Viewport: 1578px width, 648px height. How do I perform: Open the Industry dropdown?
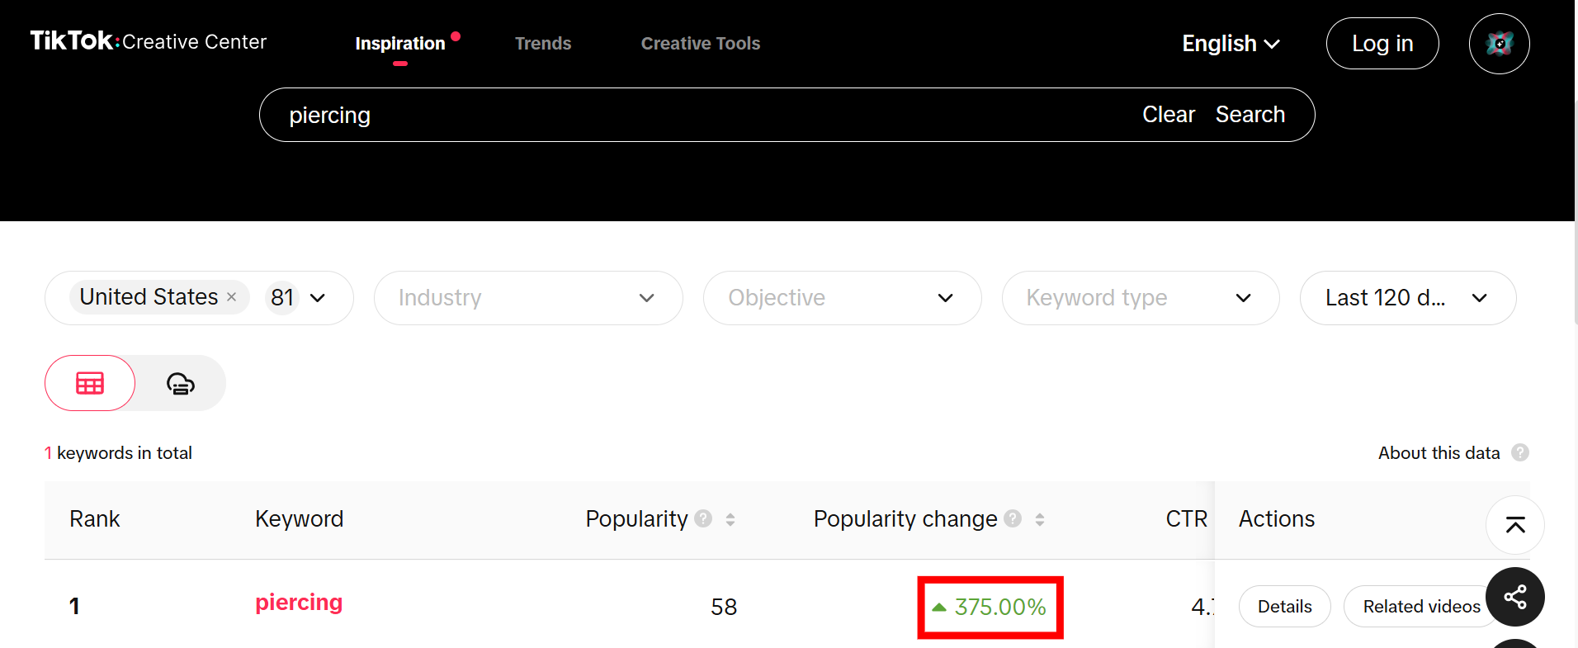[x=527, y=298]
